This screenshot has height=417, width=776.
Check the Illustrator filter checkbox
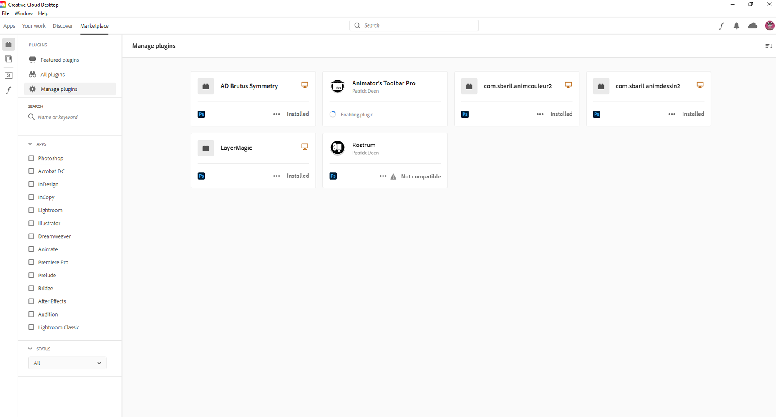(31, 223)
